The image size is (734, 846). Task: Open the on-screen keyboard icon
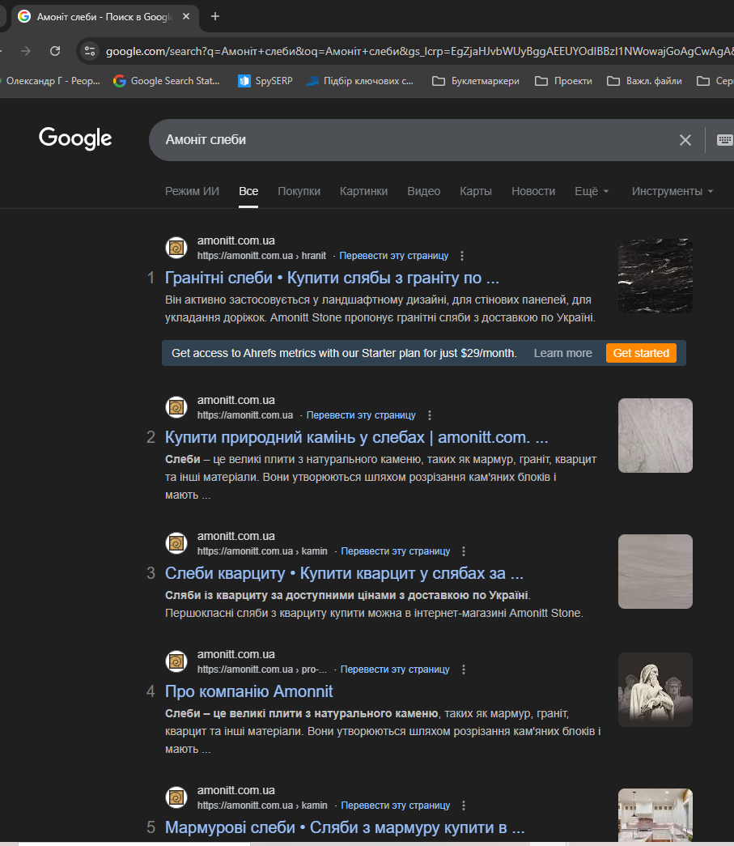point(724,140)
